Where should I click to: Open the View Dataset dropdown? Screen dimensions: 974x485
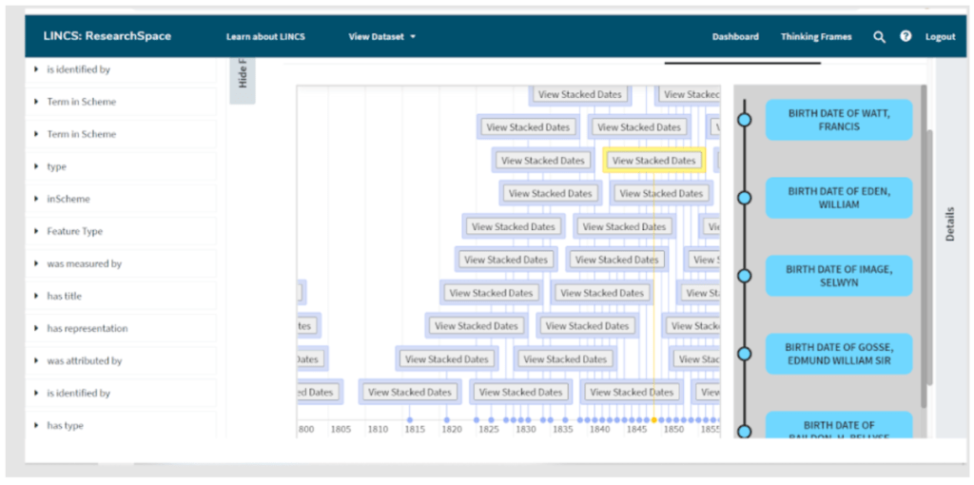pos(382,37)
